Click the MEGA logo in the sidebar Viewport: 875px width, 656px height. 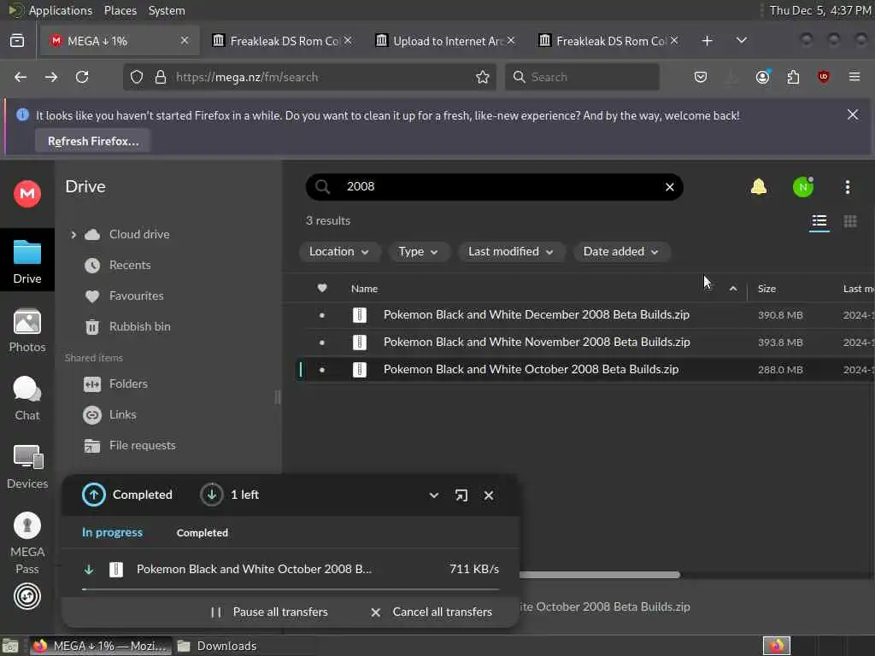pyautogui.click(x=26, y=194)
